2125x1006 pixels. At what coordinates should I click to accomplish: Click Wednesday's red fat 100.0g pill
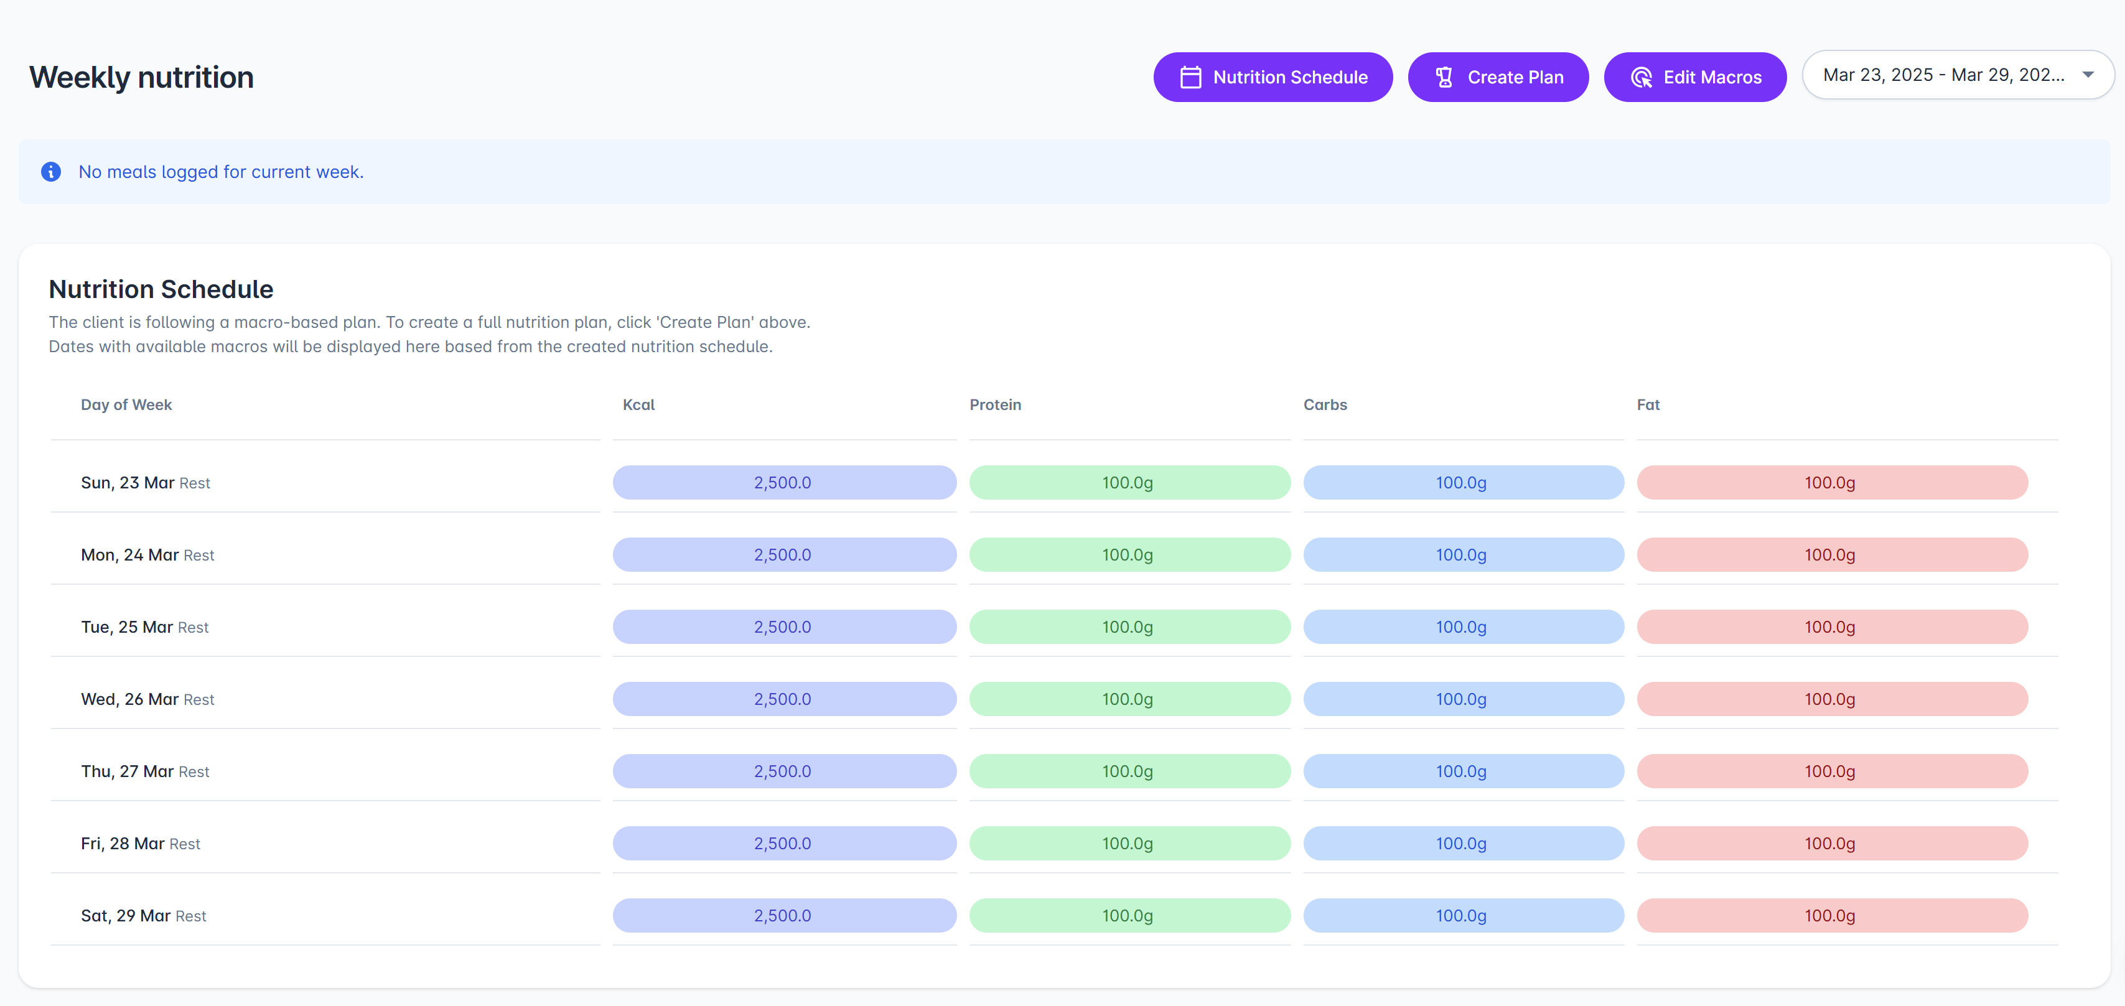1831,699
